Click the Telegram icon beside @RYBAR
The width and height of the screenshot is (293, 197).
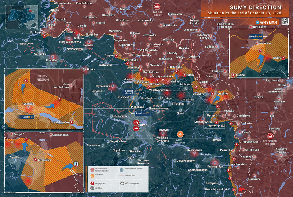[257, 22]
